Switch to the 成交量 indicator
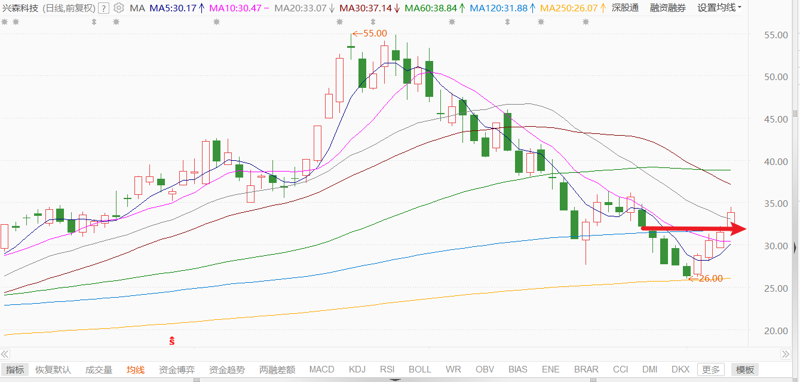This screenshot has height=382, width=800. click(x=99, y=369)
